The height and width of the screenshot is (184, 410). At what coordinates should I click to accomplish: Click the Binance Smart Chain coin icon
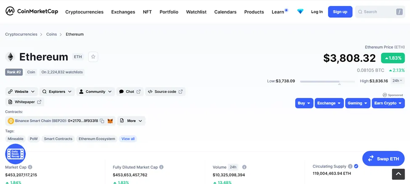pyautogui.click(x=11, y=121)
